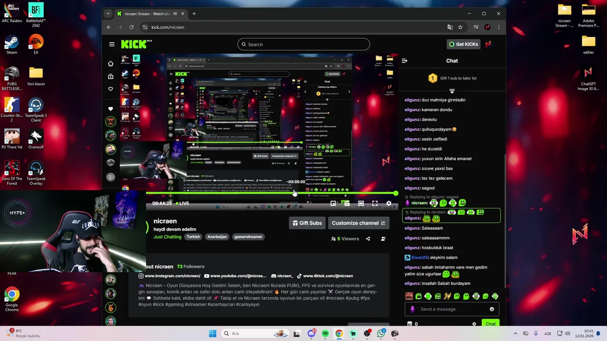Jump to LIVE in the player

[x=183, y=203]
